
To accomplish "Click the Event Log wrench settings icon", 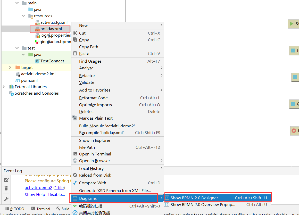I will (6, 199).
